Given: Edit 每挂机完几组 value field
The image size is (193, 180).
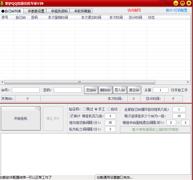Looking at the screenshot, I should (x=110, y=116).
